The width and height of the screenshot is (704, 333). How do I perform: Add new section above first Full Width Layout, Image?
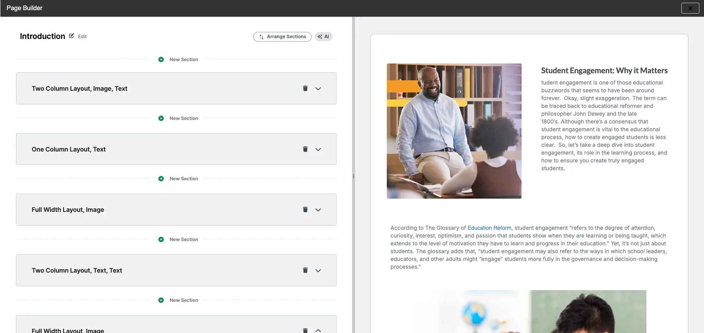pos(161,179)
